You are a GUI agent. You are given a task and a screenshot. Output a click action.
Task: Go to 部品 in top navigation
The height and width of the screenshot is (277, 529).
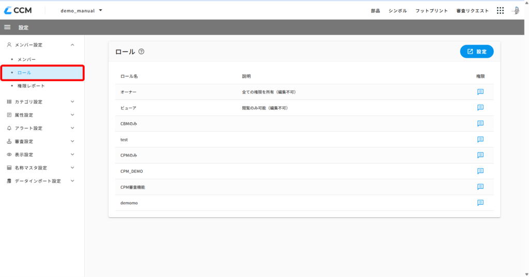point(376,11)
